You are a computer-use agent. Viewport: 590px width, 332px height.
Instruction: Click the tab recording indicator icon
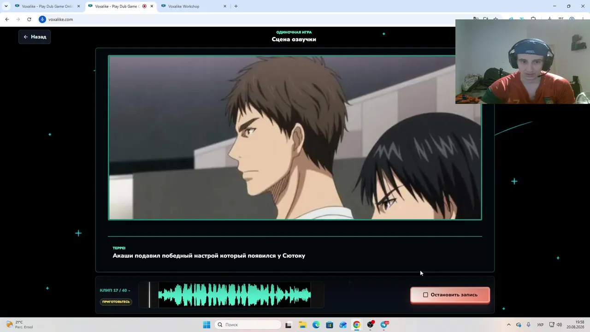[x=144, y=6]
